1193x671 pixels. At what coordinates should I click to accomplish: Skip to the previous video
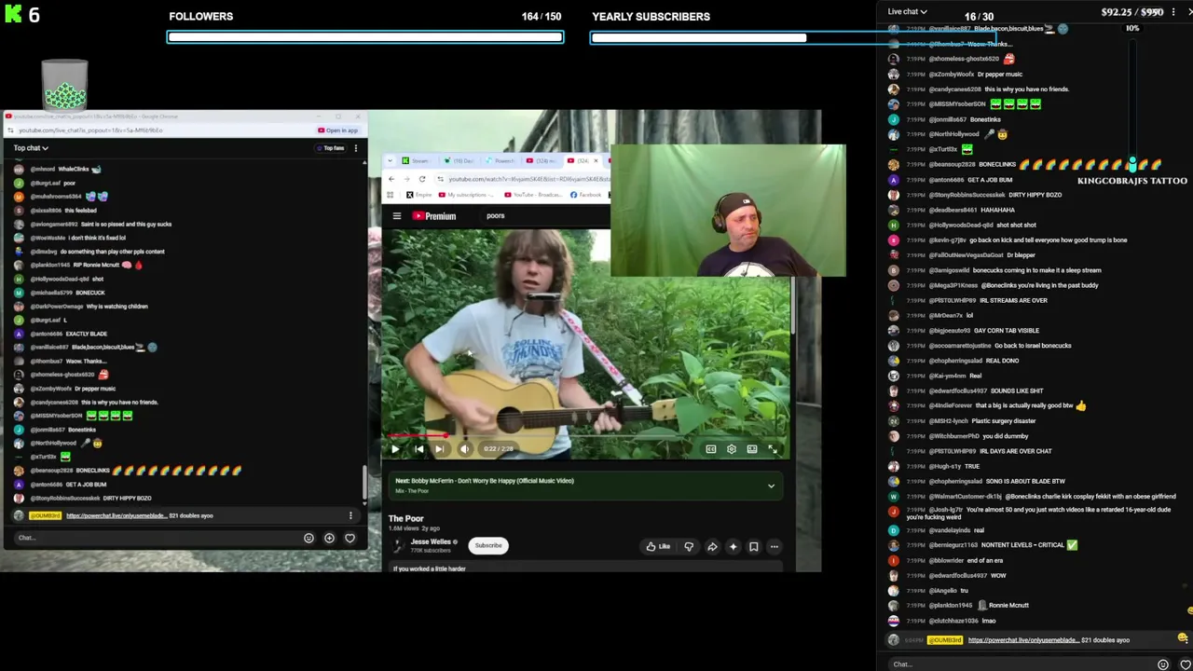tap(418, 449)
